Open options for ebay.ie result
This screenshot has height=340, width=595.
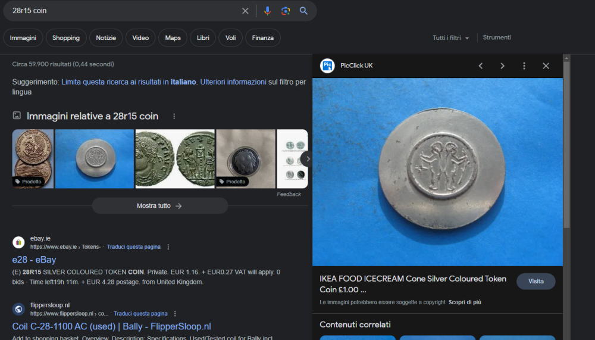(168, 247)
